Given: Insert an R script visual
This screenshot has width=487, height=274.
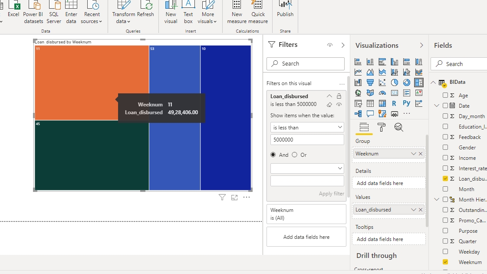Looking at the screenshot, I should (394, 103).
